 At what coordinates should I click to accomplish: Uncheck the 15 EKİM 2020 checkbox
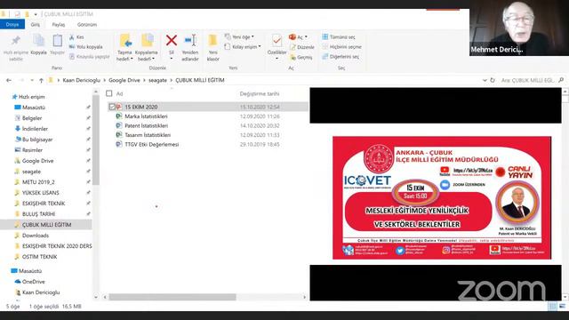pyautogui.click(x=112, y=107)
